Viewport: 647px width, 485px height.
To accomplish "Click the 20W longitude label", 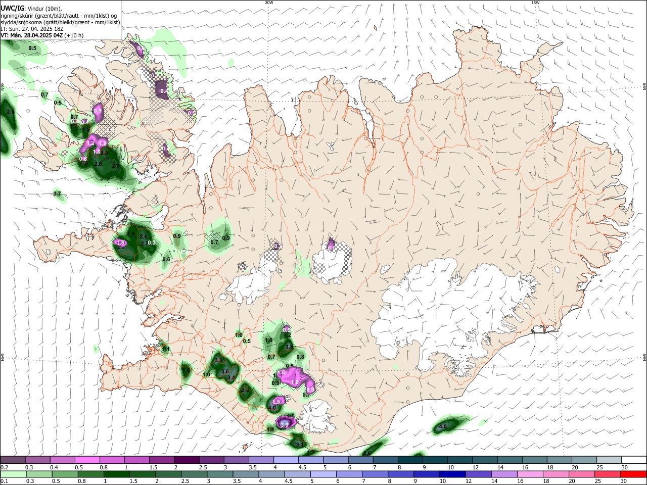I will (269, 3).
